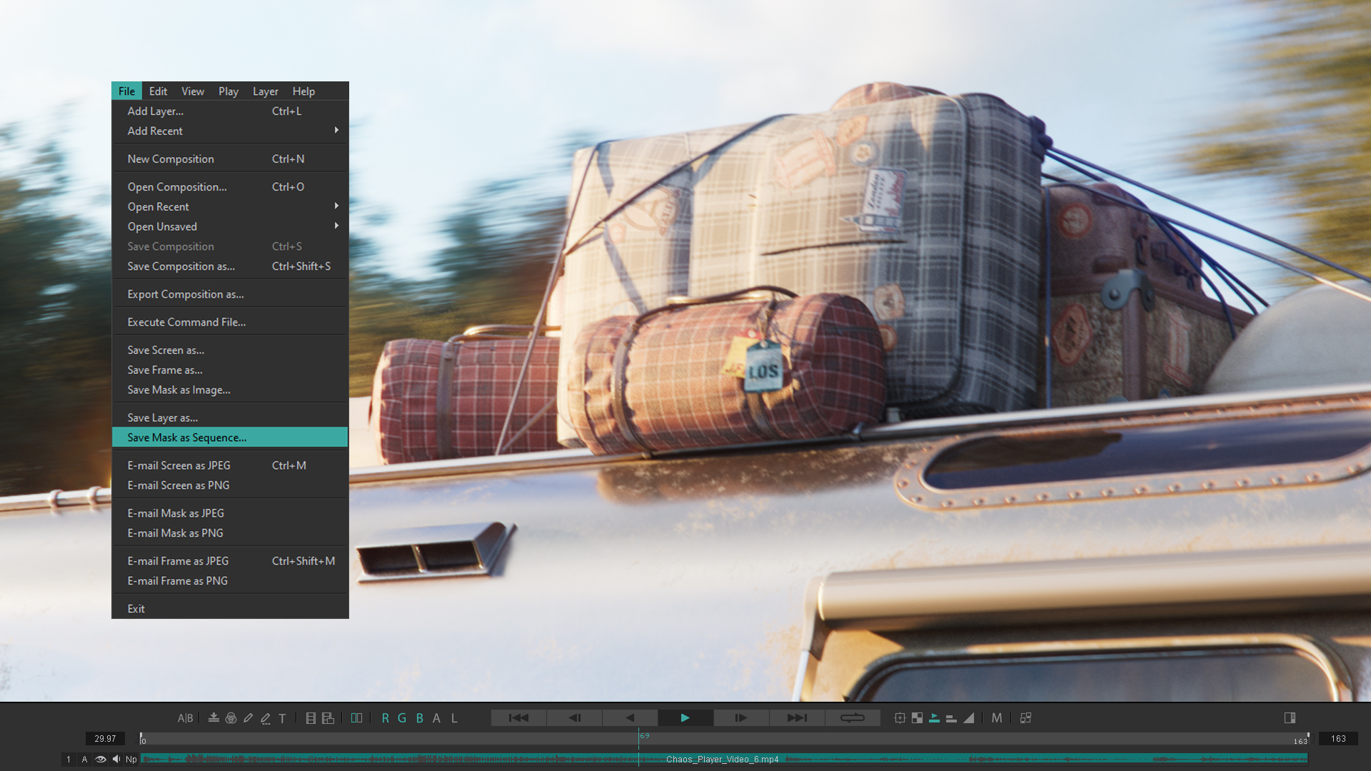Click the Execute Command File button

coord(186,322)
